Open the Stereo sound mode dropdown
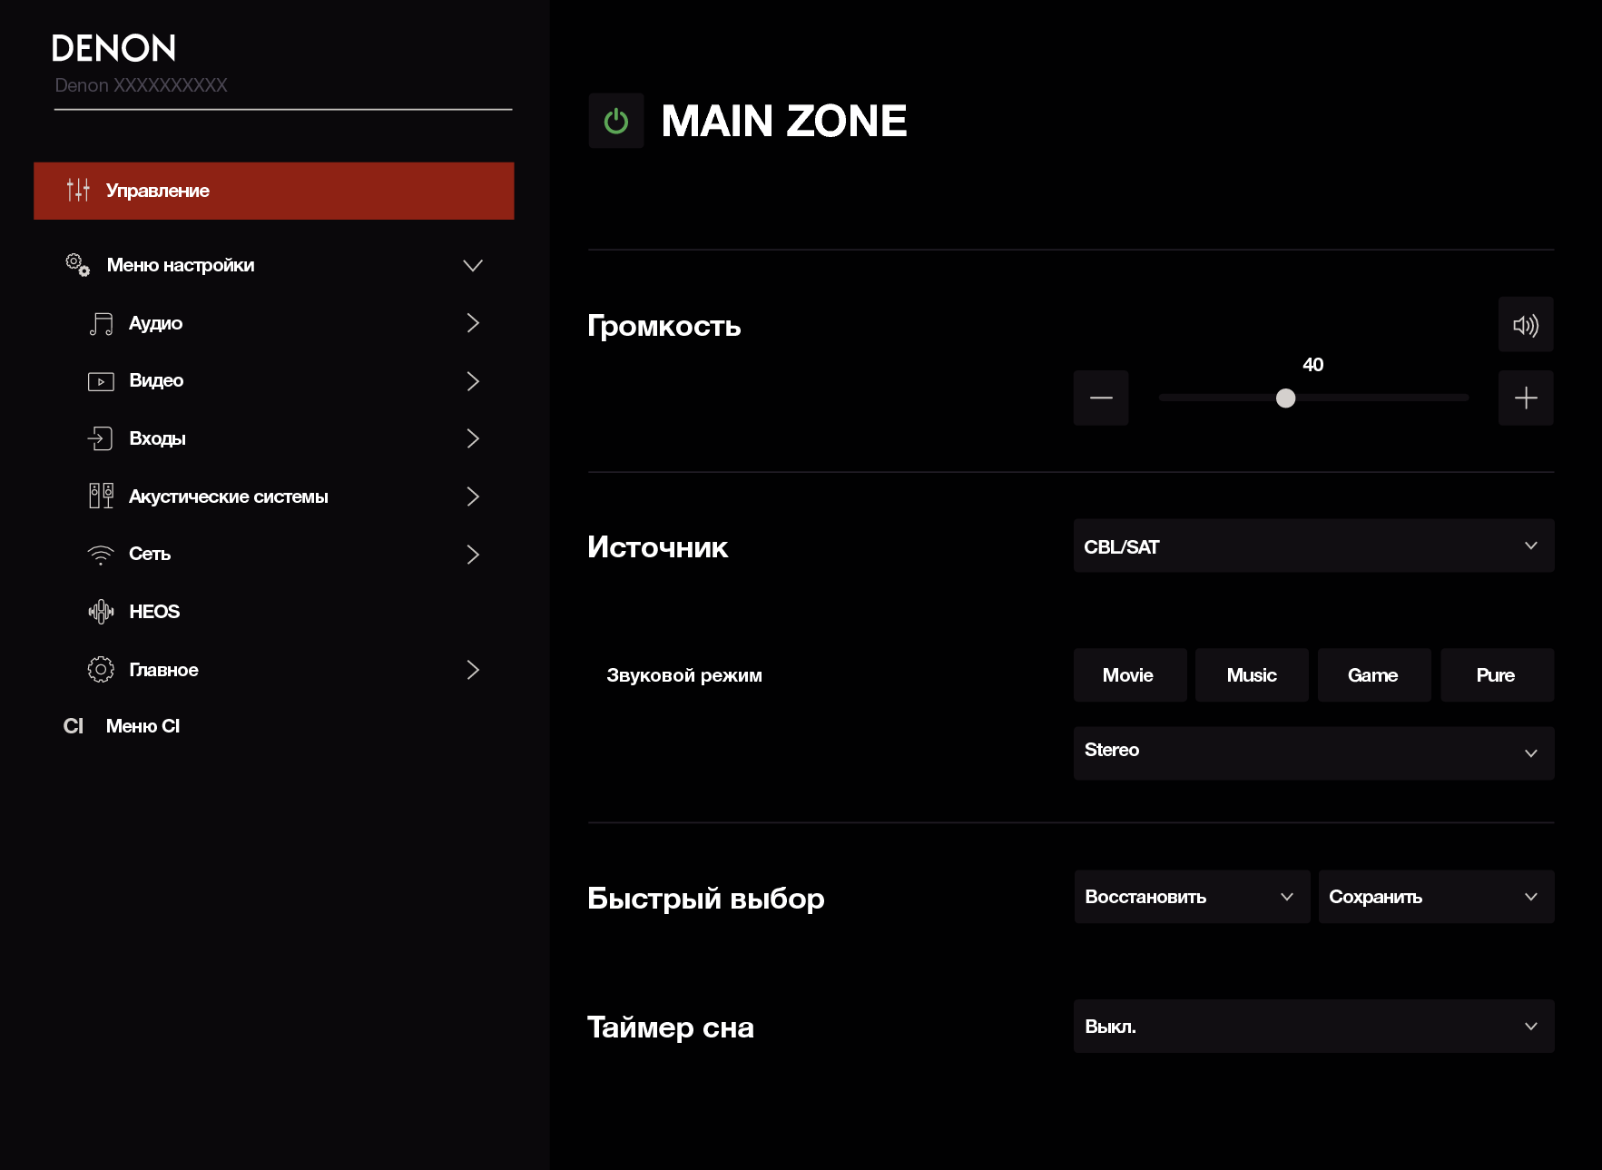1602x1170 pixels. (1312, 752)
